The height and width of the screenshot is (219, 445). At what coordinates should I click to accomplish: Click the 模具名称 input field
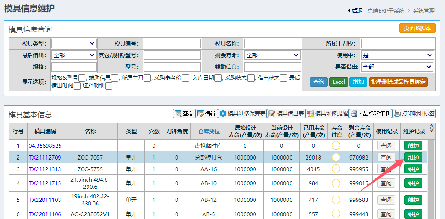273,44
